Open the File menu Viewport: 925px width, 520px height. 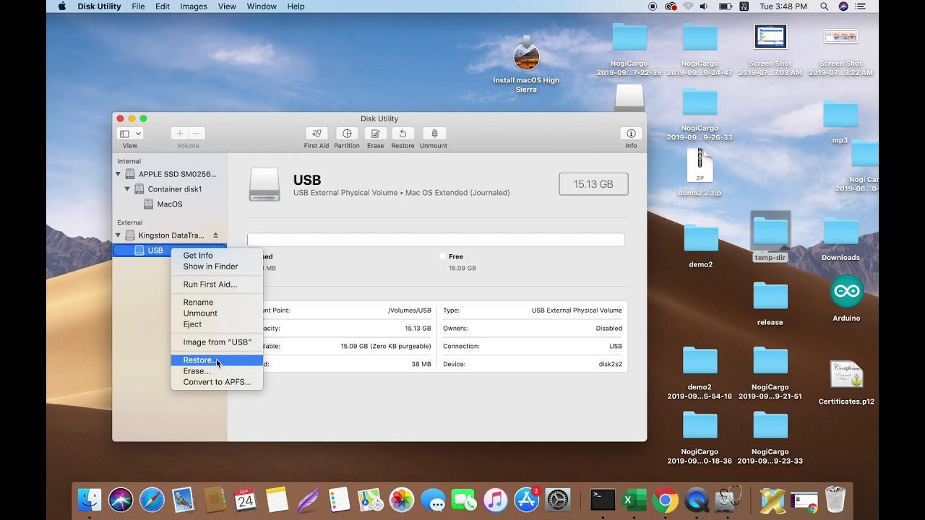click(x=138, y=6)
